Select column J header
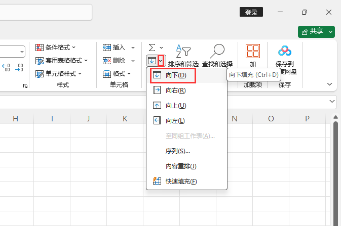 [x=88, y=118]
